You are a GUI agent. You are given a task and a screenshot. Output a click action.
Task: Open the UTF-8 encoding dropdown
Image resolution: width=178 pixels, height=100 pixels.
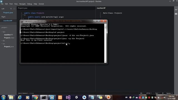pyautogui.click(x=149, y=93)
